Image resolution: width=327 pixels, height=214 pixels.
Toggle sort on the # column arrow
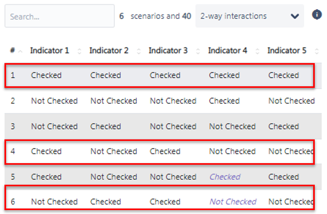[x=20, y=51]
